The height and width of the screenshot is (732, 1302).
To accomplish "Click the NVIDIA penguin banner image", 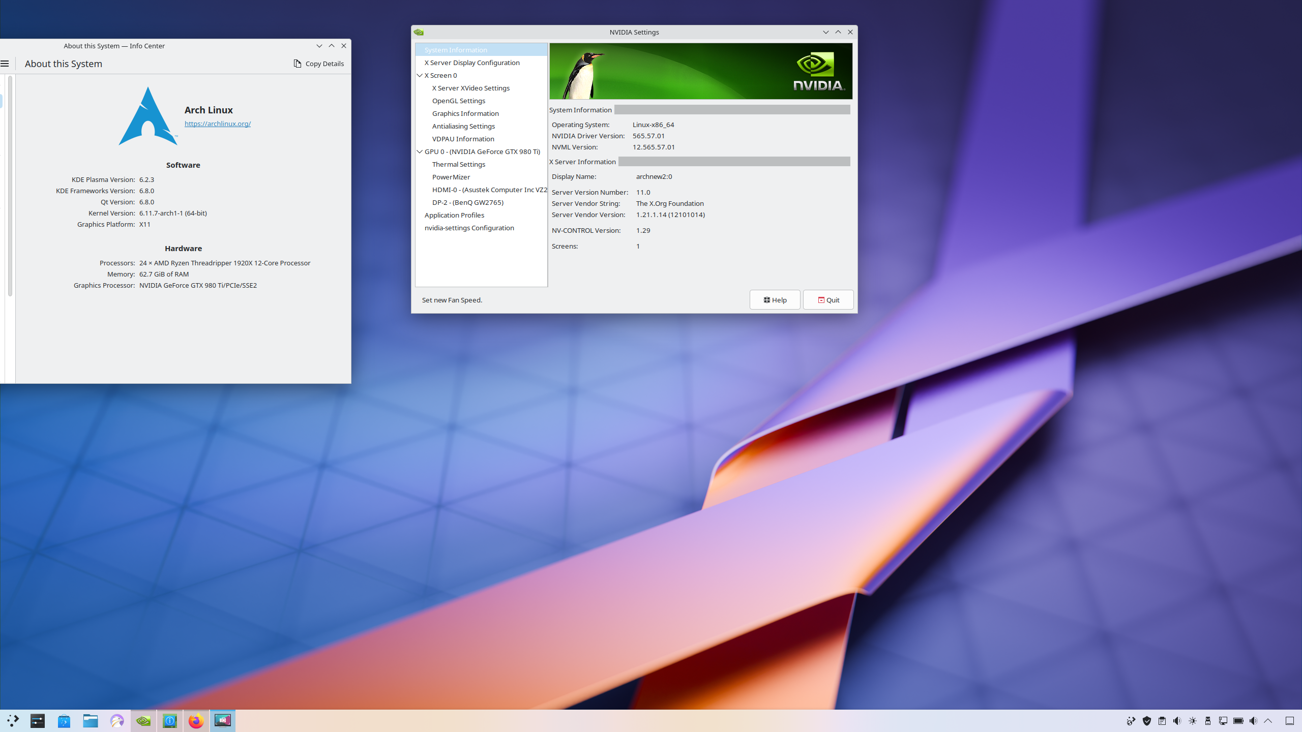I will click(x=701, y=71).
